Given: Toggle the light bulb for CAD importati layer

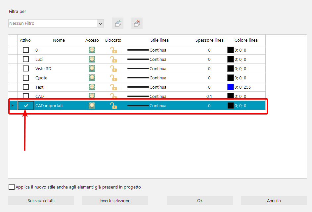Looking at the screenshot, I should (92, 106).
